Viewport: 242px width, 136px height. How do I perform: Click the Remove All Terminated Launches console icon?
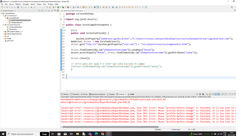tap(203, 94)
